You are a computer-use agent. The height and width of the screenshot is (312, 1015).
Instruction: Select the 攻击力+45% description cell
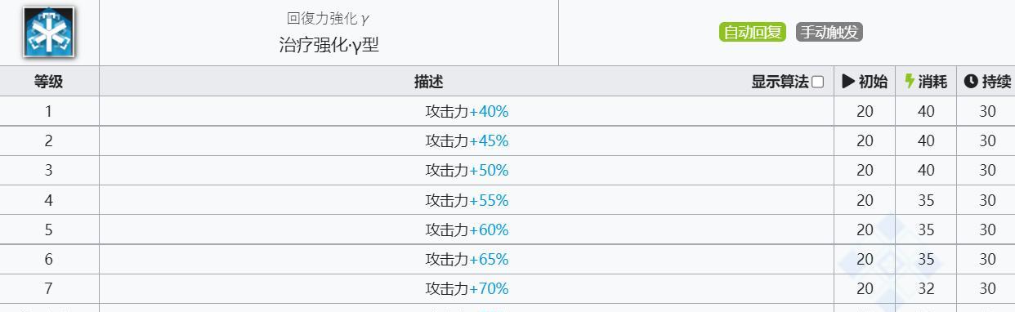[x=467, y=140]
